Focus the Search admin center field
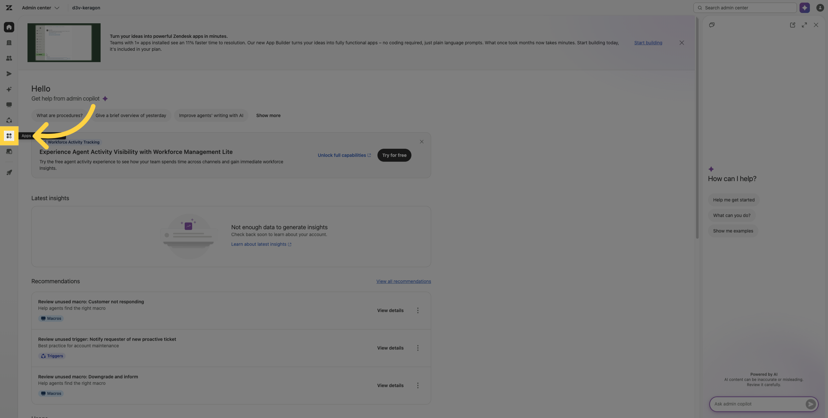Screen dimensions: 828x418 coord(745,8)
